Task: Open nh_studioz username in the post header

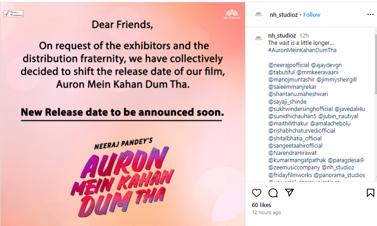Action: pos(284,14)
